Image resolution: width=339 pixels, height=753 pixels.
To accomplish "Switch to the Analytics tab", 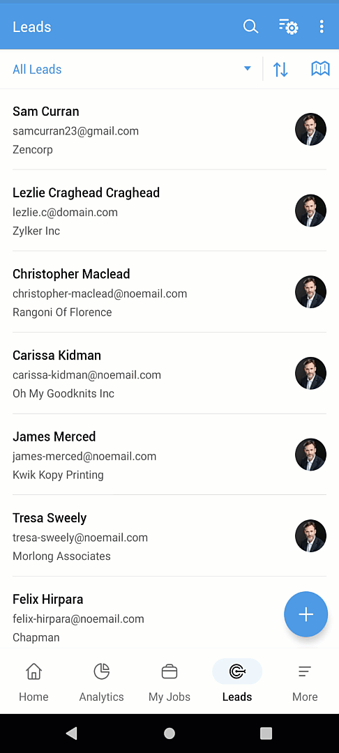I will pyautogui.click(x=101, y=681).
